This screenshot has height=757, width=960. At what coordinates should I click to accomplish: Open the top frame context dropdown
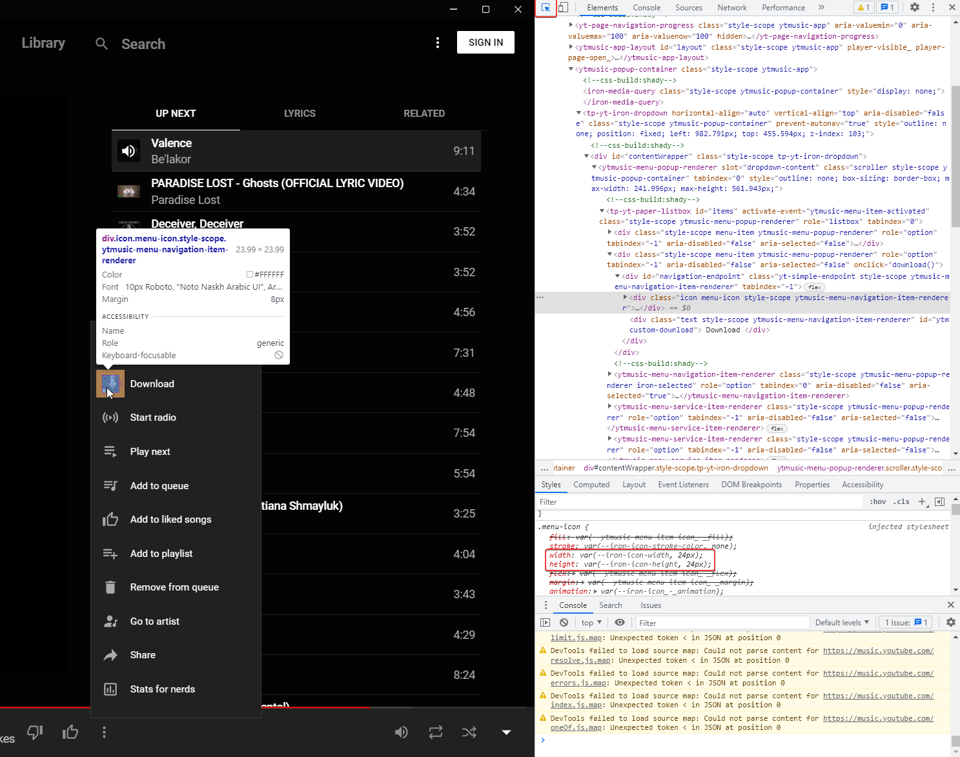point(590,622)
